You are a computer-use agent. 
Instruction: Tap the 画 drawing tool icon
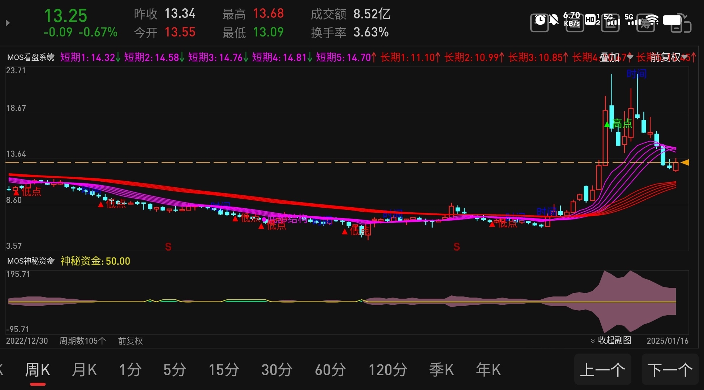575,23
